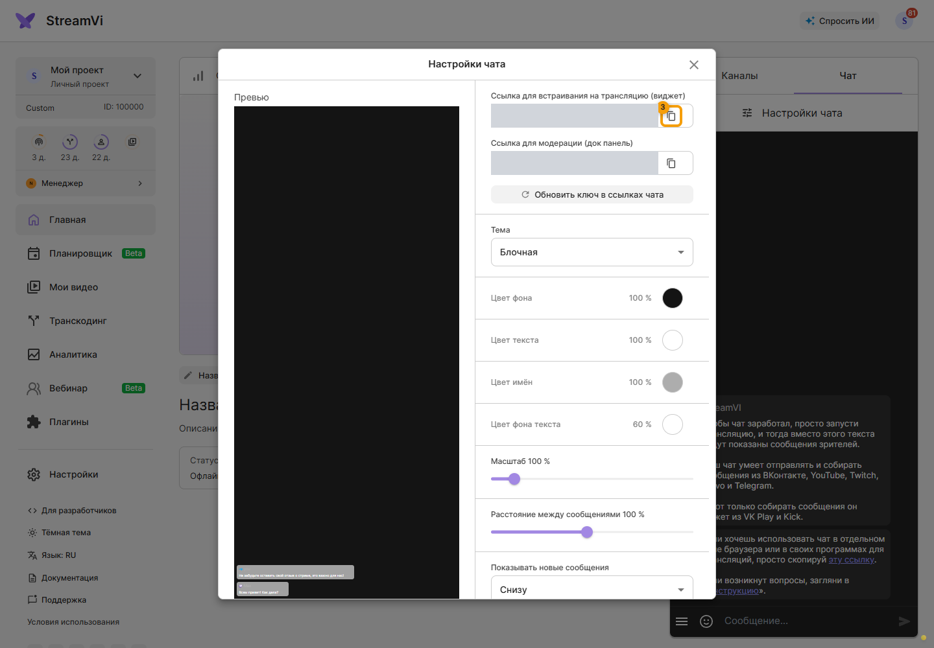Open the emoji picker in chat

tap(706, 621)
